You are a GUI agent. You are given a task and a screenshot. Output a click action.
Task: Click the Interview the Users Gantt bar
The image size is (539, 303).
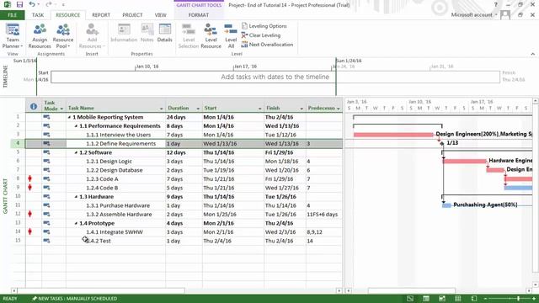click(x=393, y=135)
